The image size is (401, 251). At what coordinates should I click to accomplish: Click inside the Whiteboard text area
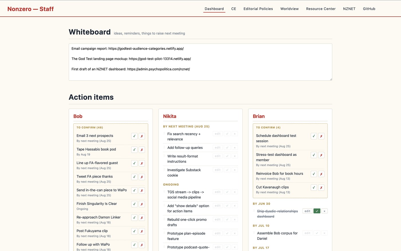(x=200, y=62)
